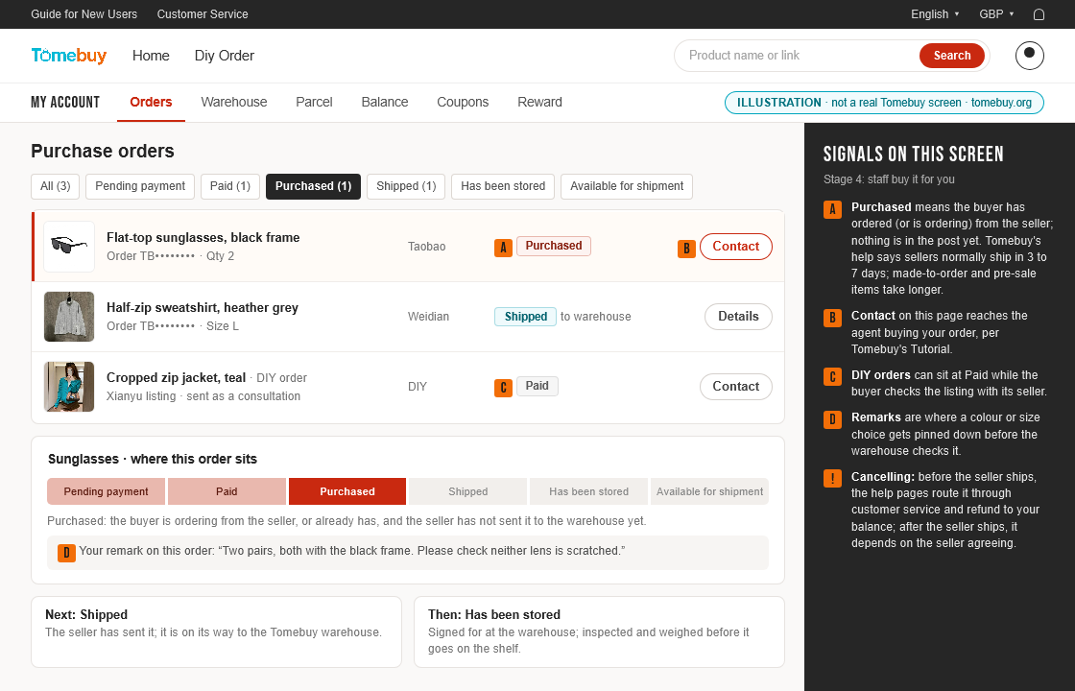Go to the Tomebuy logo homepage
1075x691 pixels.
pyautogui.click(x=68, y=56)
